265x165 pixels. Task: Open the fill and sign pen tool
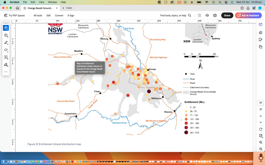coord(6,64)
